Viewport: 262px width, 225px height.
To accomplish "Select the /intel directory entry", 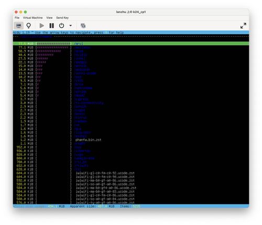I will (79, 58).
